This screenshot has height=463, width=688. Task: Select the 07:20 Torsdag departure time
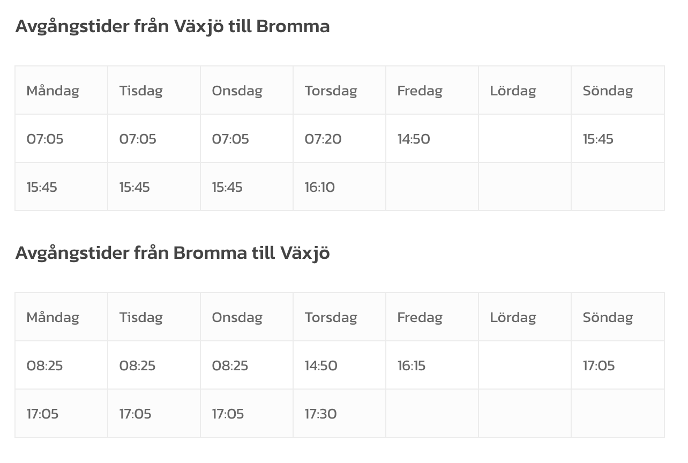tap(323, 139)
